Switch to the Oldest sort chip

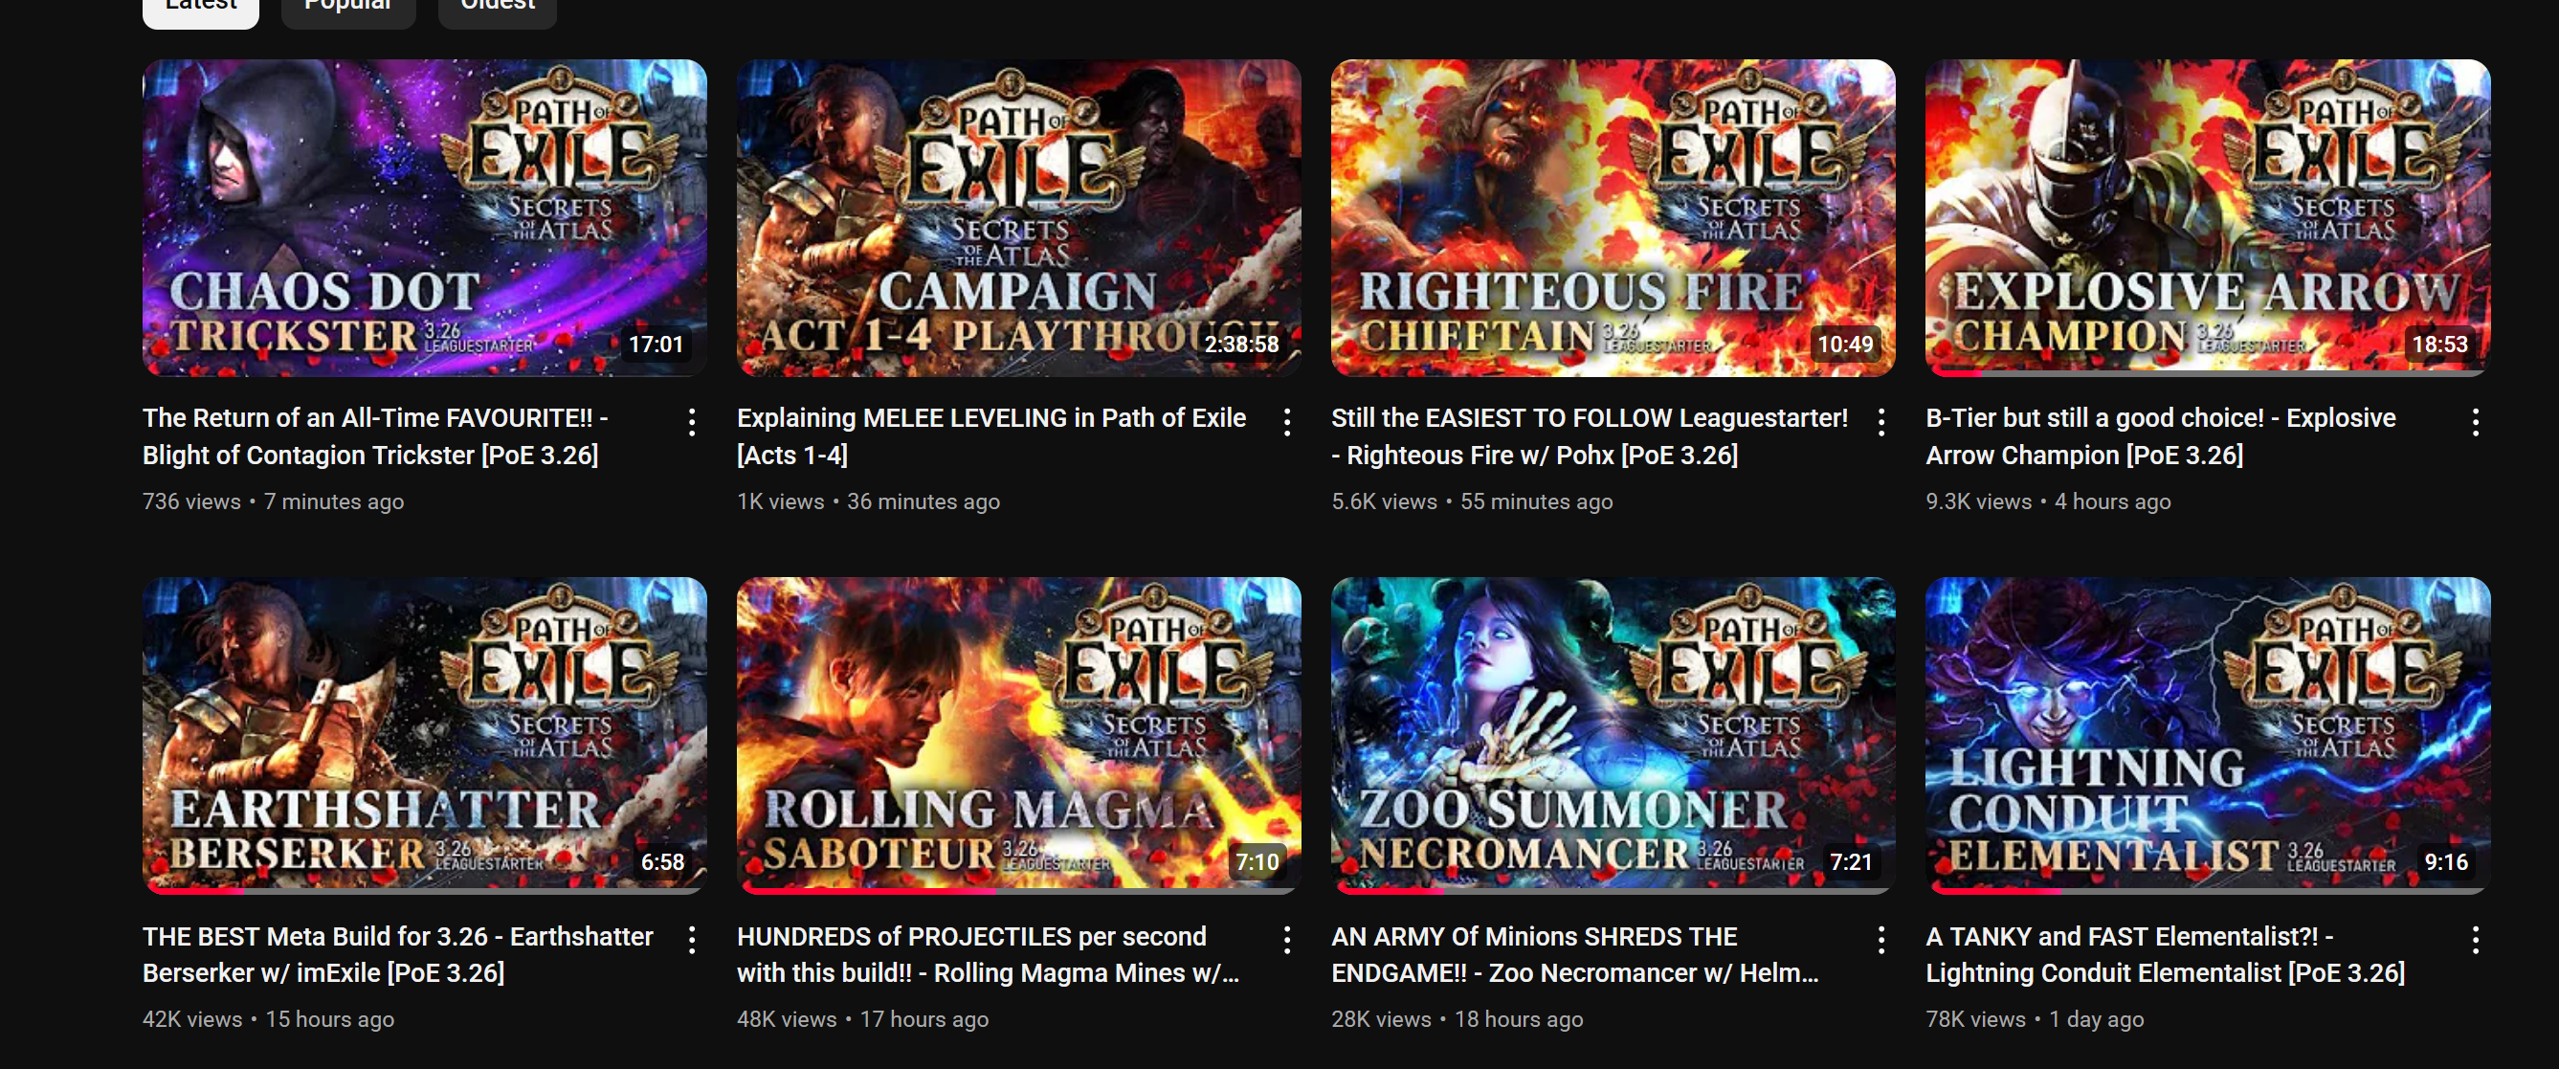[497, 10]
